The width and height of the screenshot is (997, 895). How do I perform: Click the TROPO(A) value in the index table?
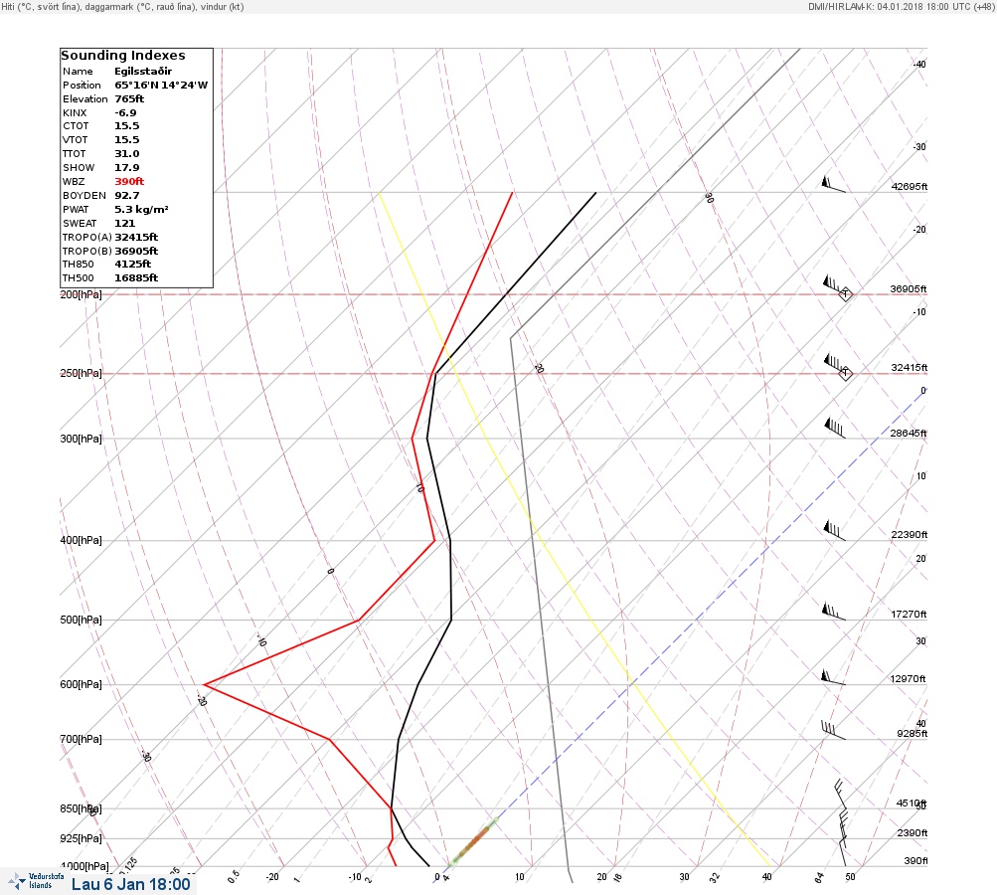pyautogui.click(x=136, y=238)
